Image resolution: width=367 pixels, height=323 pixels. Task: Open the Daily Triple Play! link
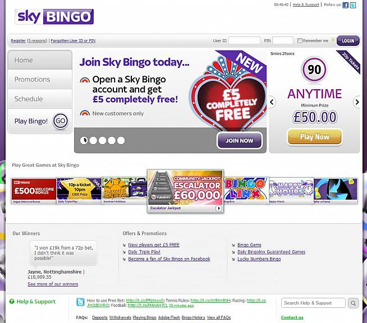(x=144, y=252)
